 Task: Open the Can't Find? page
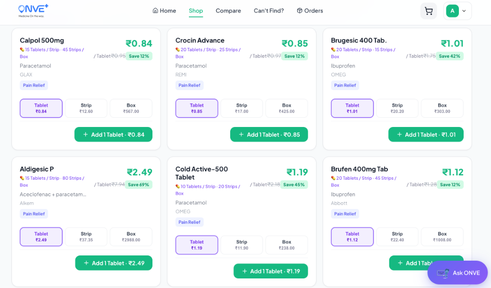click(x=269, y=11)
